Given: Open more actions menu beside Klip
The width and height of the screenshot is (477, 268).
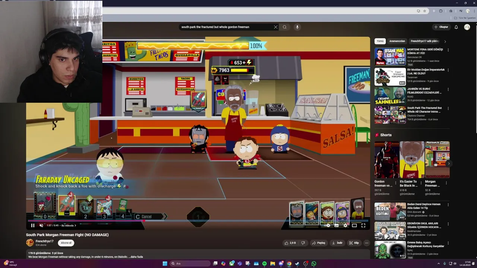Looking at the screenshot, I should [x=367, y=243].
